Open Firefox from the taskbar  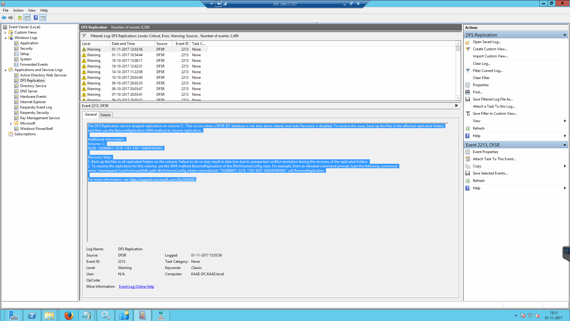(69, 315)
